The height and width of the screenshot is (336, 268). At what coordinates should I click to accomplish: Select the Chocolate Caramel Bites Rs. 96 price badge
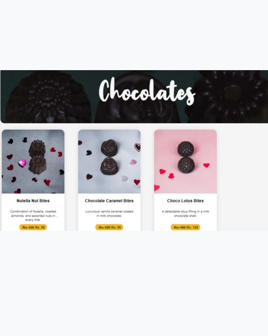click(x=109, y=227)
